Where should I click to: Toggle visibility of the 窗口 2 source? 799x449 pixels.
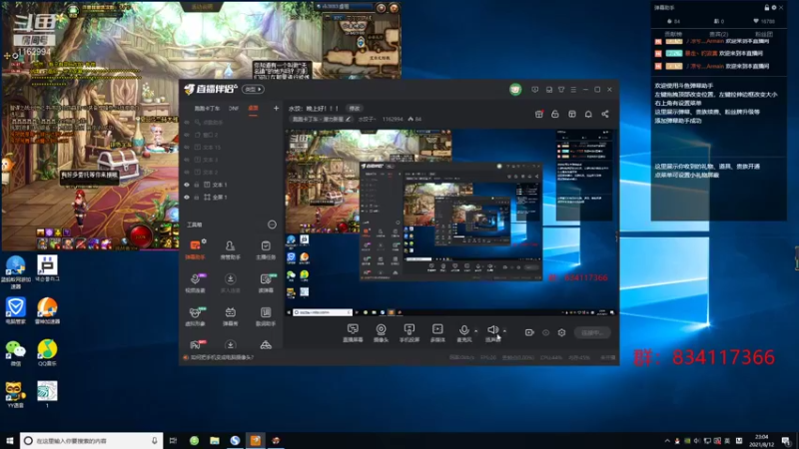click(x=187, y=135)
